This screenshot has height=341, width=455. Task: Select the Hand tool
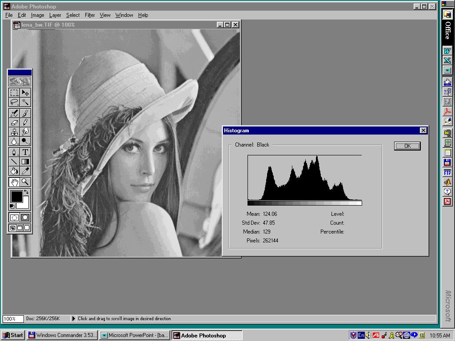[x=14, y=182]
